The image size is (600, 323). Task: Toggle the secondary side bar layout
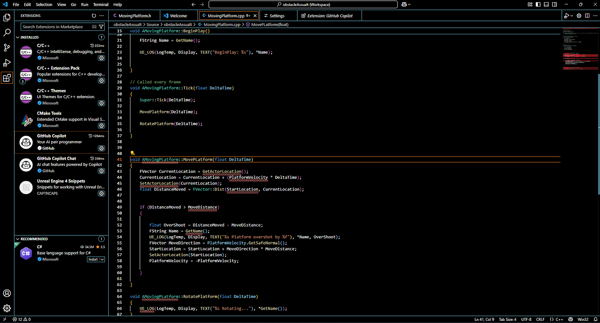[x=554, y=4]
